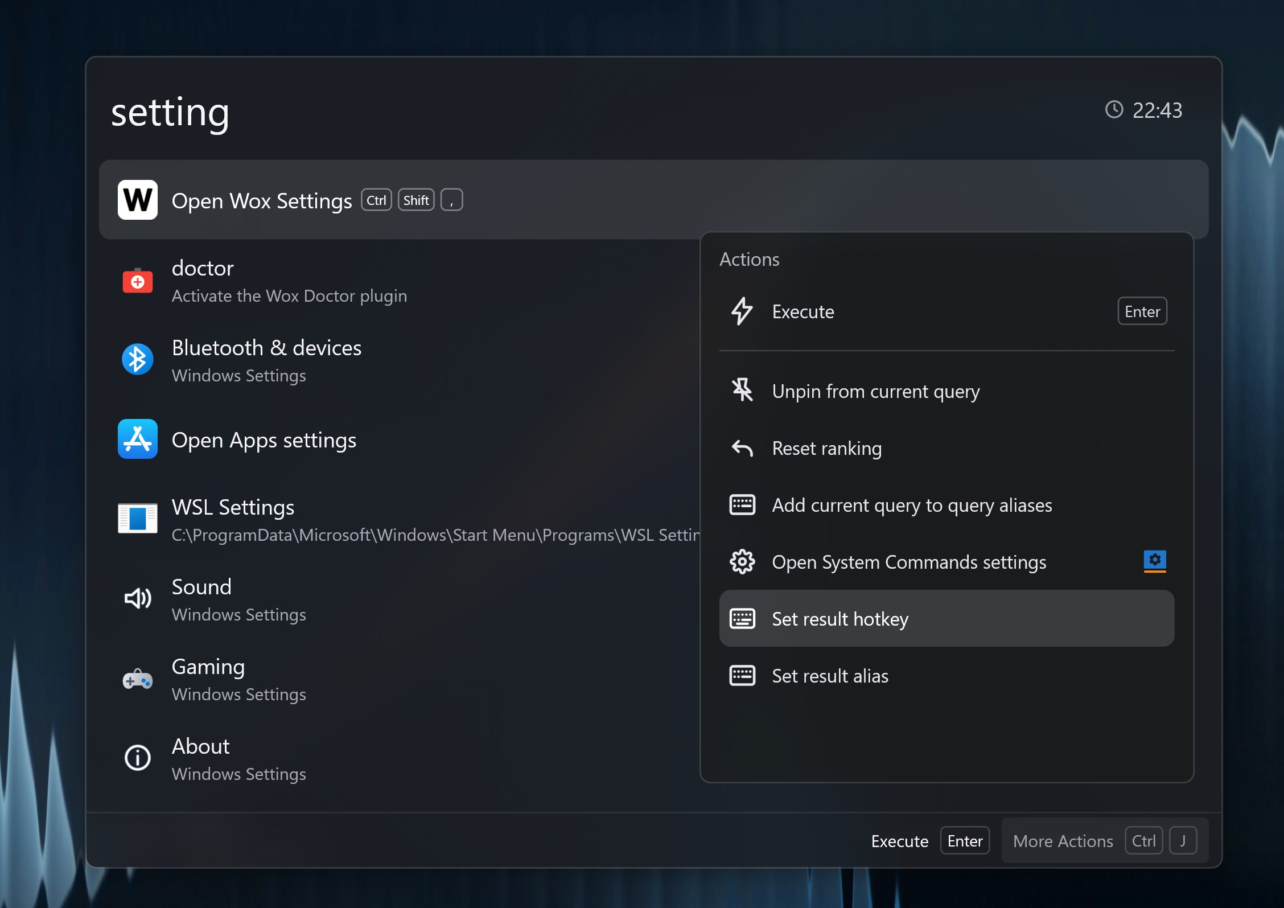Click the J key badge in More Actions
This screenshot has height=908, width=1284.
[1183, 840]
